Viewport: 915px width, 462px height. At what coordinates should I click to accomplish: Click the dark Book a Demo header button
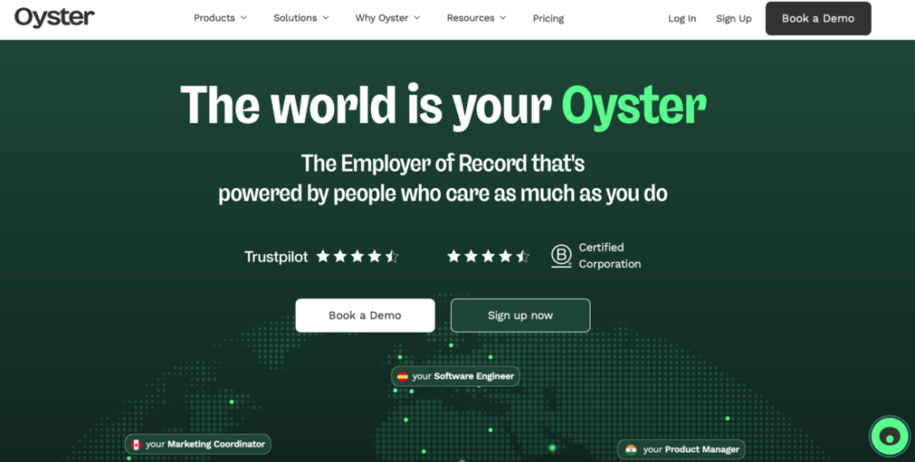pyautogui.click(x=818, y=19)
